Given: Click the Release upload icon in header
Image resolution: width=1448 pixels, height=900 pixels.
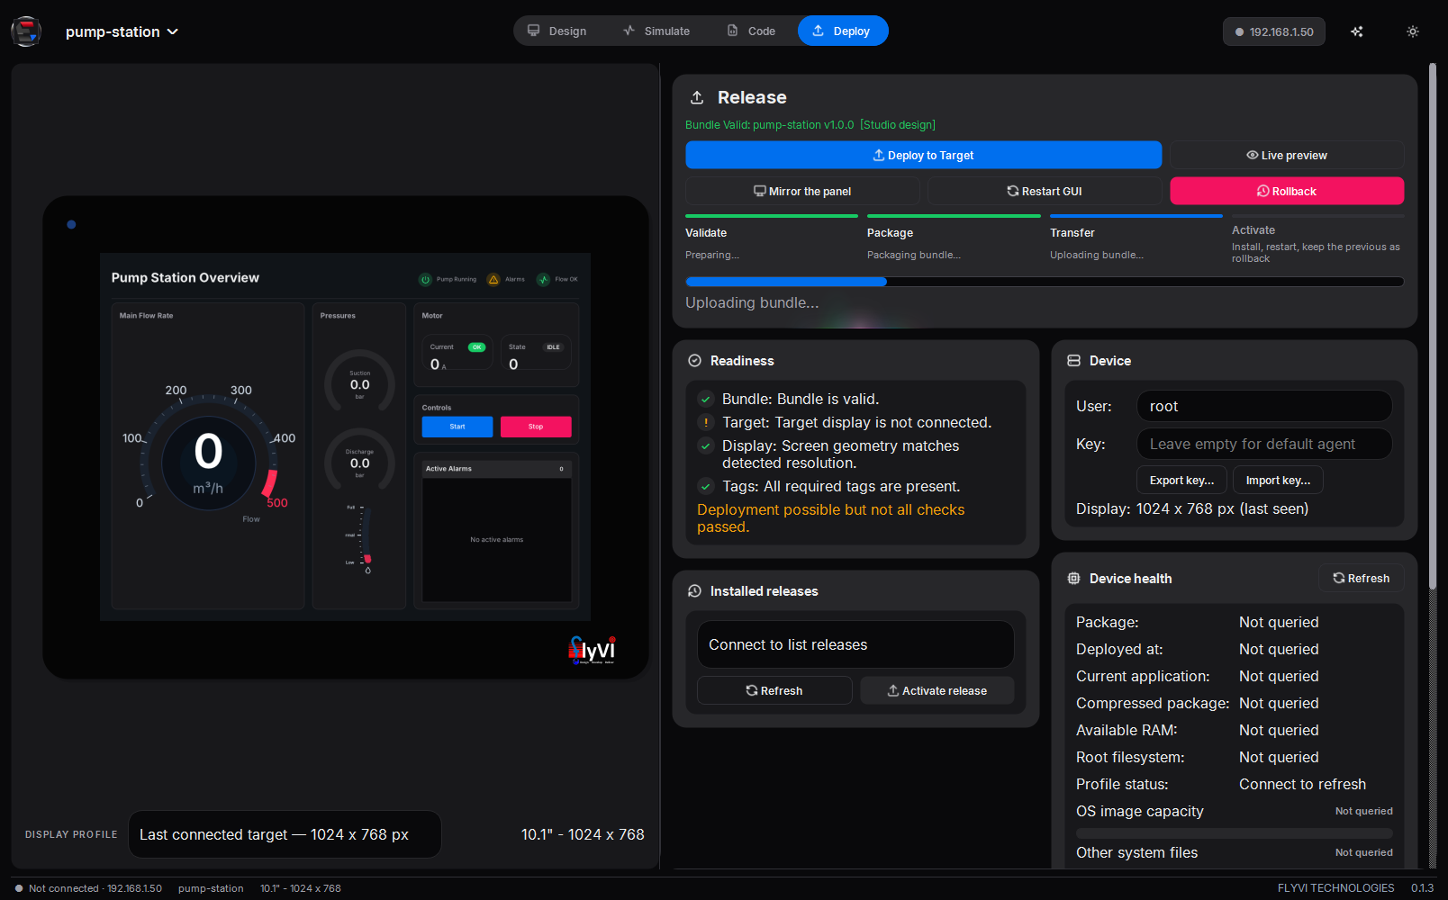Looking at the screenshot, I should coord(697,97).
